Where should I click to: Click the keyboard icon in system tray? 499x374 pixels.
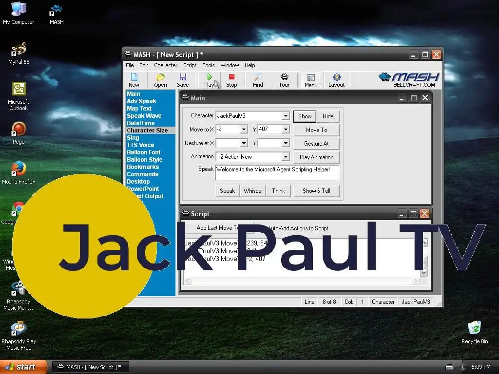tap(449, 367)
